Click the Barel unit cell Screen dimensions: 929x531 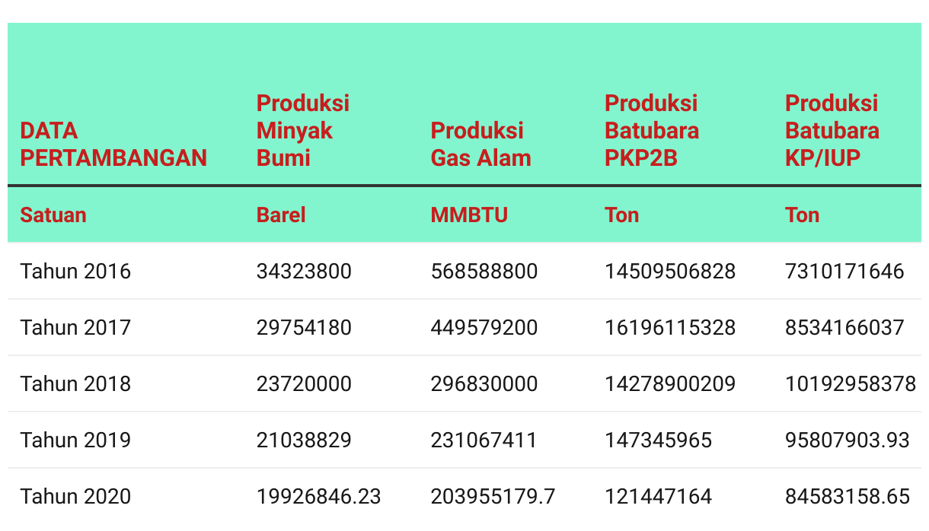[281, 215]
